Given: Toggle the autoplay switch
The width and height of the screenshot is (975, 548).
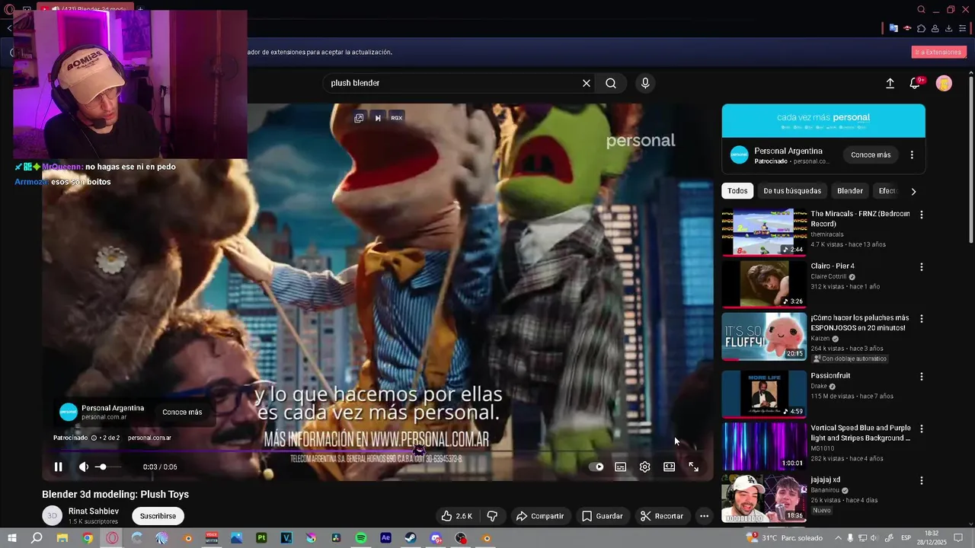Looking at the screenshot, I should tap(596, 467).
